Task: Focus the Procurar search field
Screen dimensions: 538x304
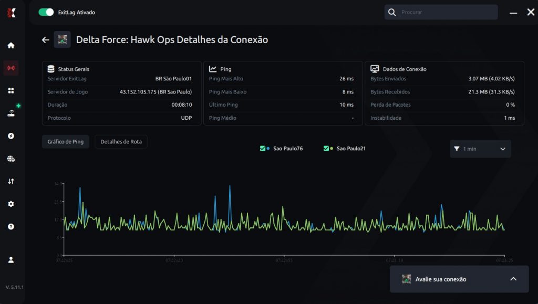Action: [441, 12]
